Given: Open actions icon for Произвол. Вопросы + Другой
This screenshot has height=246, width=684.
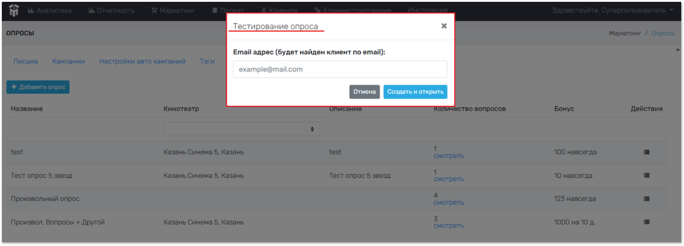Looking at the screenshot, I should coord(646,222).
